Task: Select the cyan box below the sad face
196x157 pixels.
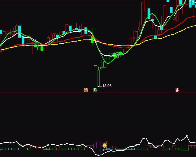Action: click(x=102, y=149)
